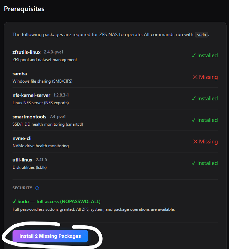Click the util-linux Installed checkmark icon
This screenshot has height=250, width=229.
tap(194, 163)
